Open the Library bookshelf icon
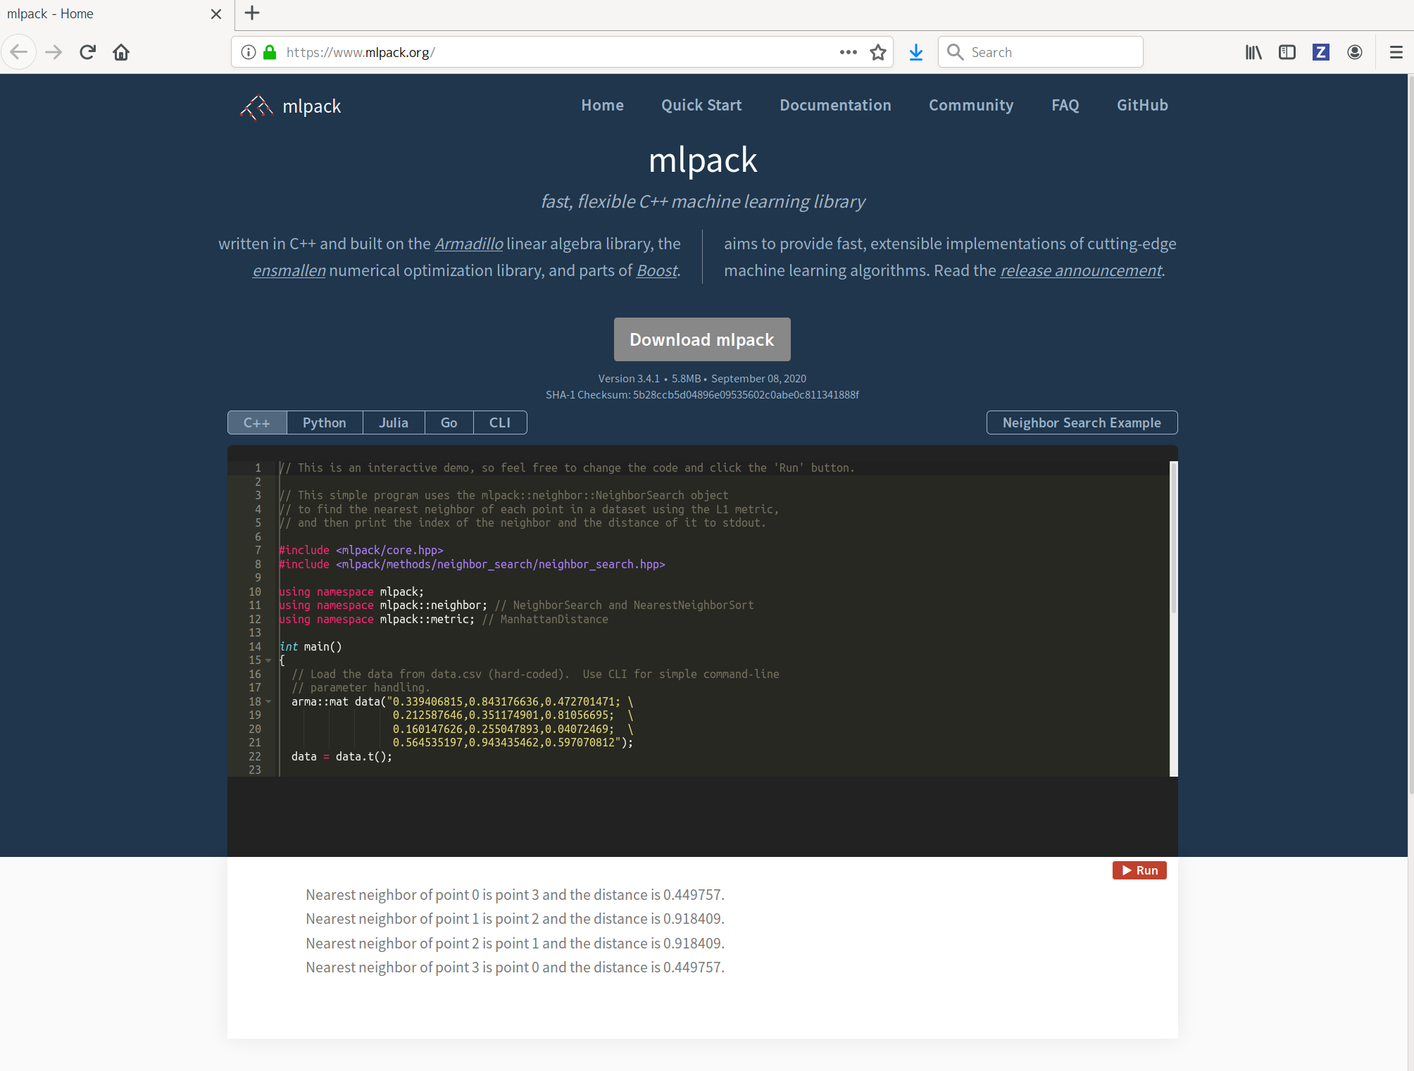The width and height of the screenshot is (1414, 1071). coord(1253,52)
